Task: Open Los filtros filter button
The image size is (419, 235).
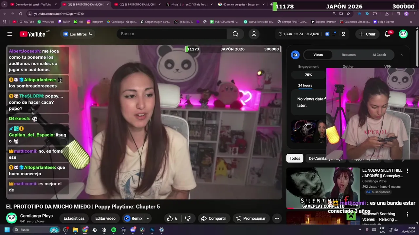Action: tap(78, 34)
